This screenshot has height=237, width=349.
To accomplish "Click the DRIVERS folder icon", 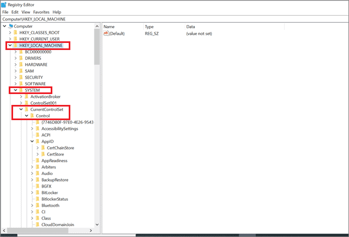I will coord(21,58).
